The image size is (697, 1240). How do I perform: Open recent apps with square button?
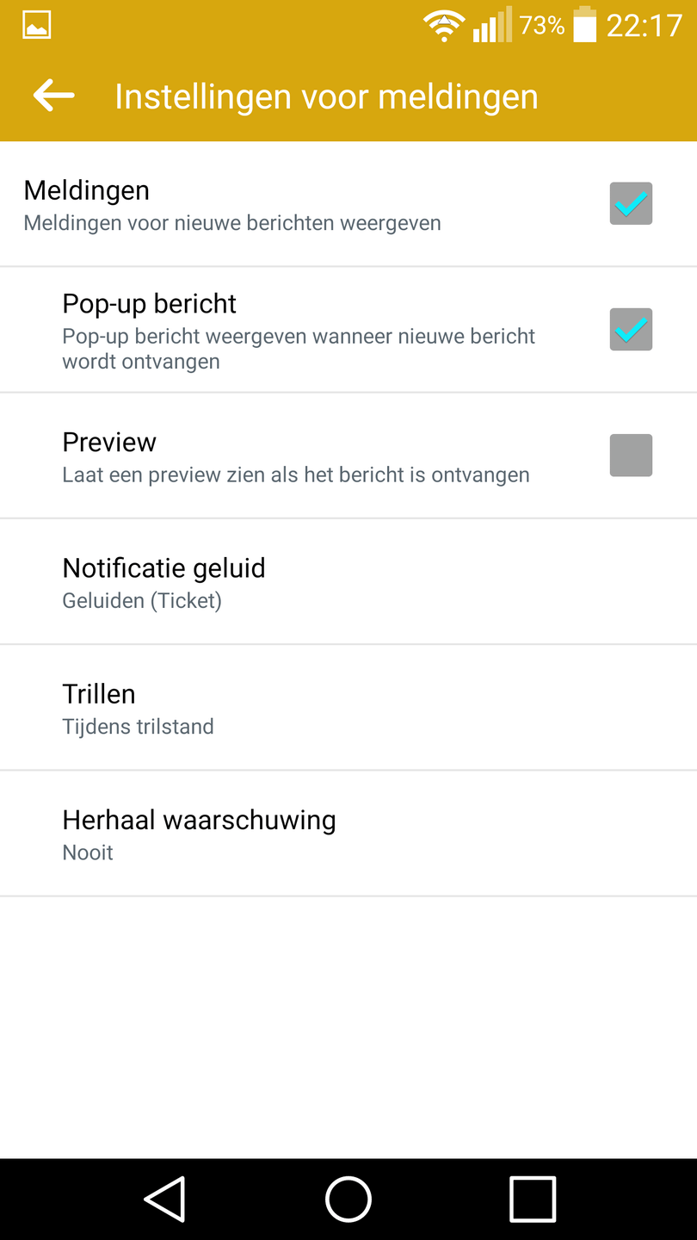point(533,1199)
